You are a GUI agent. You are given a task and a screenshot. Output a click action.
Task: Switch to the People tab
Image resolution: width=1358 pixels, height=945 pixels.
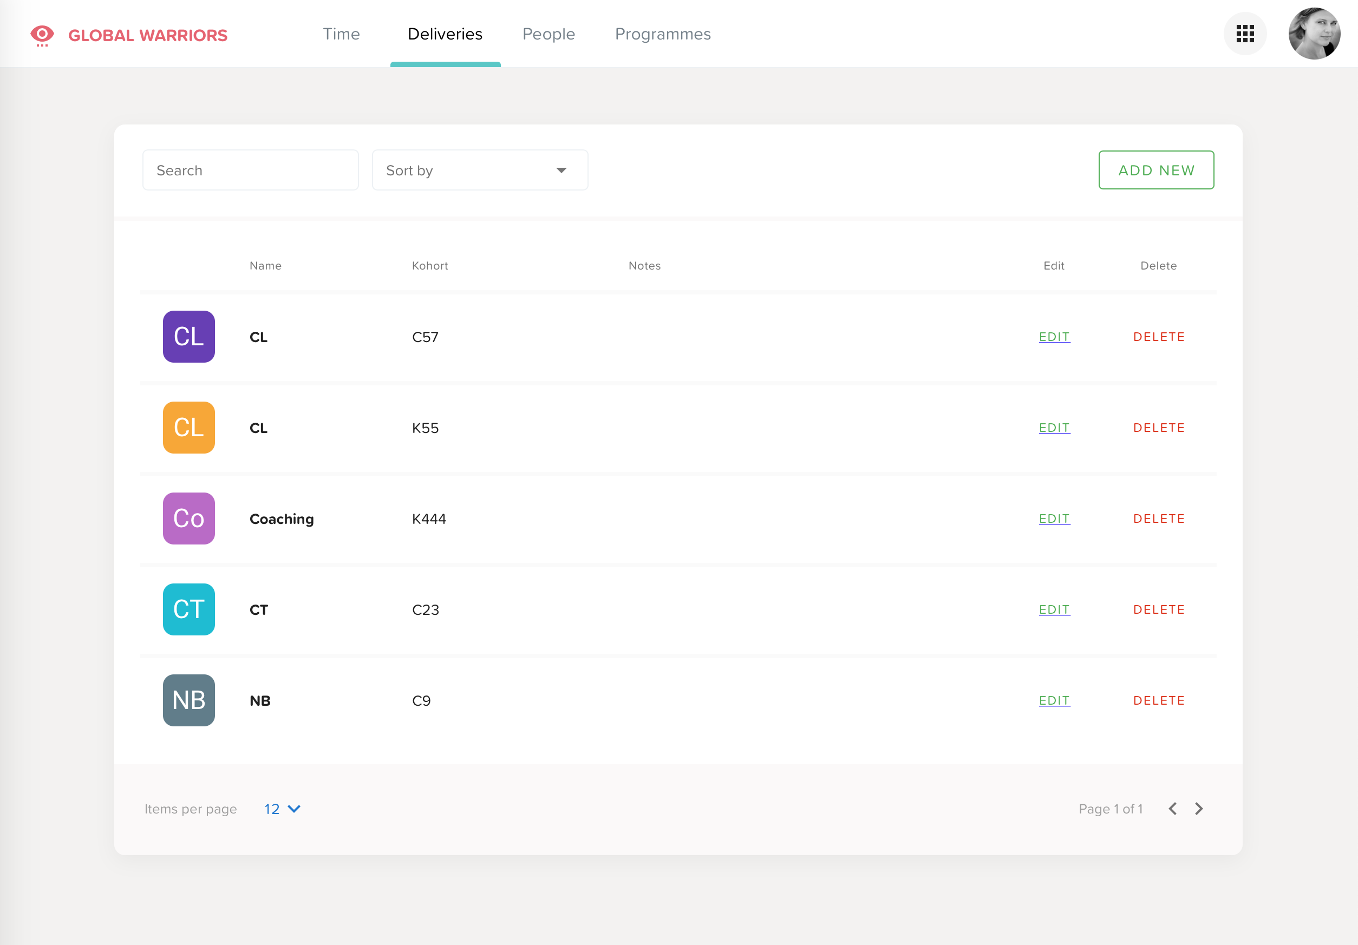click(x=549, y=34)
